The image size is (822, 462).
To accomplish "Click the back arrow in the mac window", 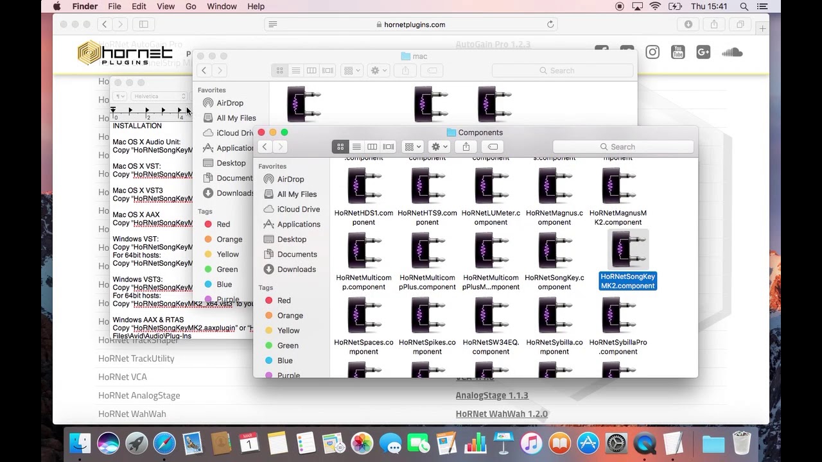I will point(204,71).
